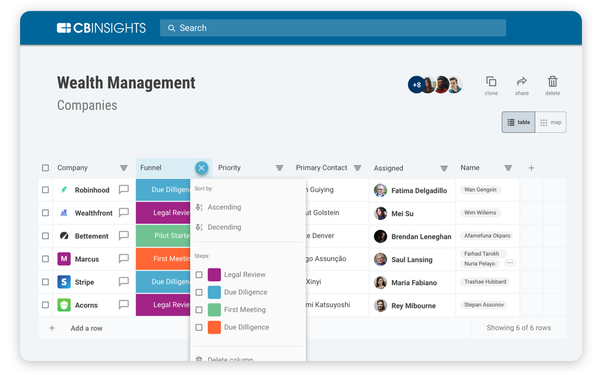The image size is (602, 375).
Task: Click Marcus First Meeting funnel cell
Action: (163, 259)
